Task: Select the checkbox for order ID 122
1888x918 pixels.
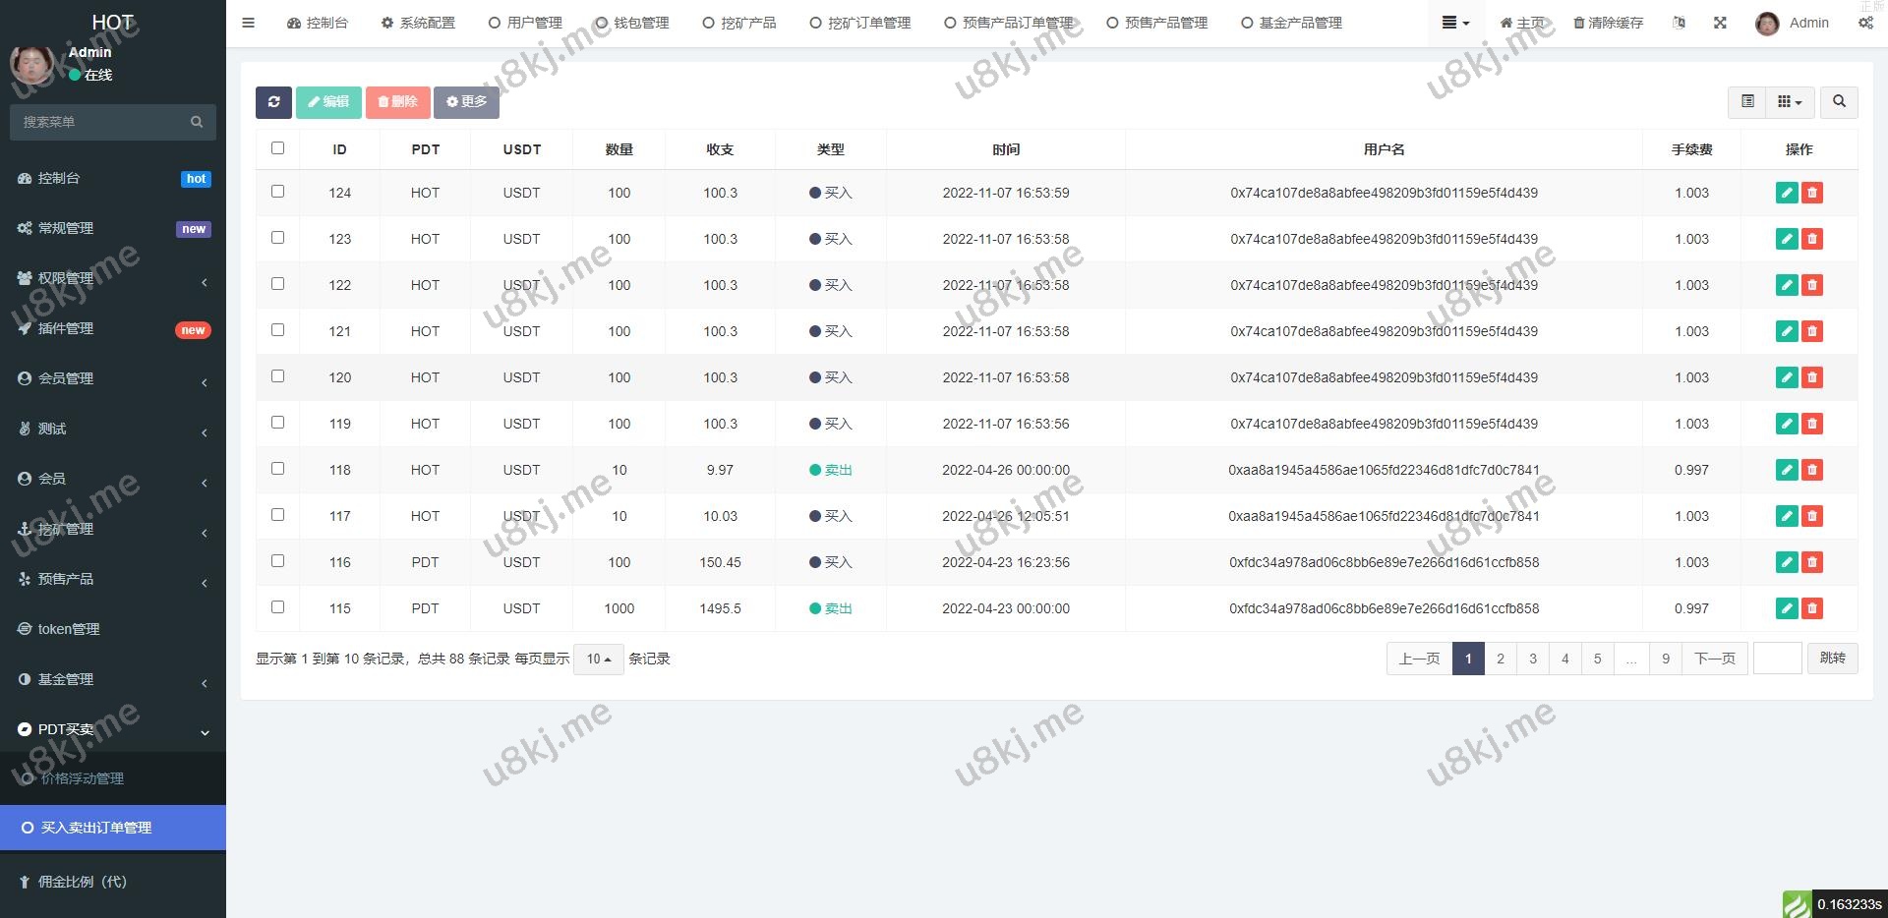Action: pyautogui.click(x=277, y=284)
